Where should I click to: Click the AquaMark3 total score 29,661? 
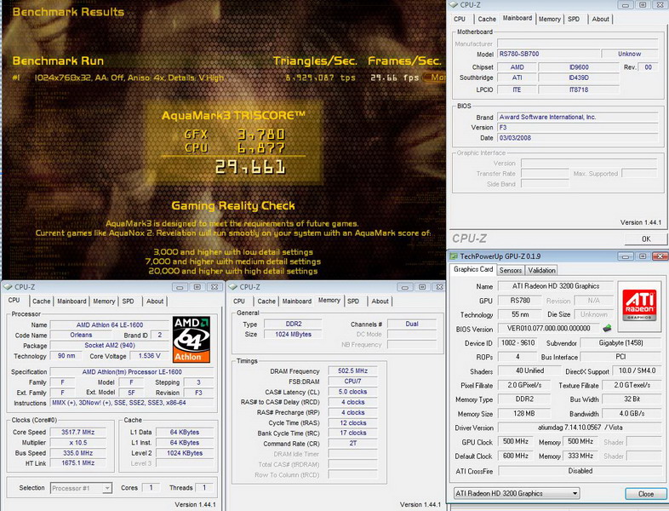(250, 167)
